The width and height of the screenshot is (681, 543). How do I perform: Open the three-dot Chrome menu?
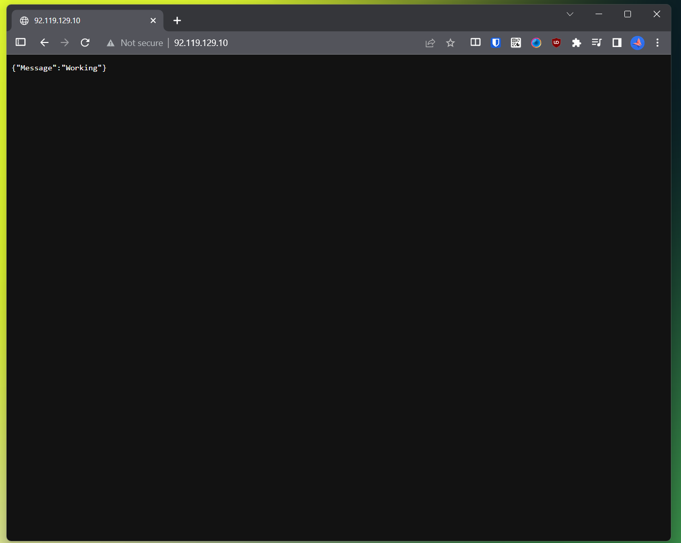pos(657,43)
